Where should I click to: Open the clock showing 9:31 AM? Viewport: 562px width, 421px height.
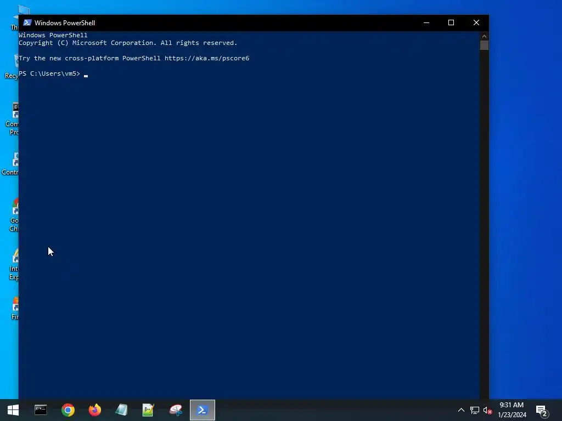point(512,410)
